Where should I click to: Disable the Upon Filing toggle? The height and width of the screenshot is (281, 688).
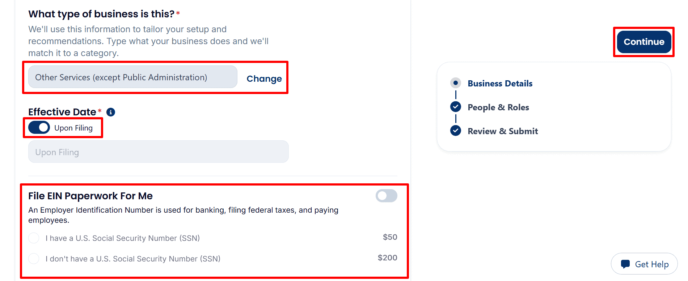point(39,128)
